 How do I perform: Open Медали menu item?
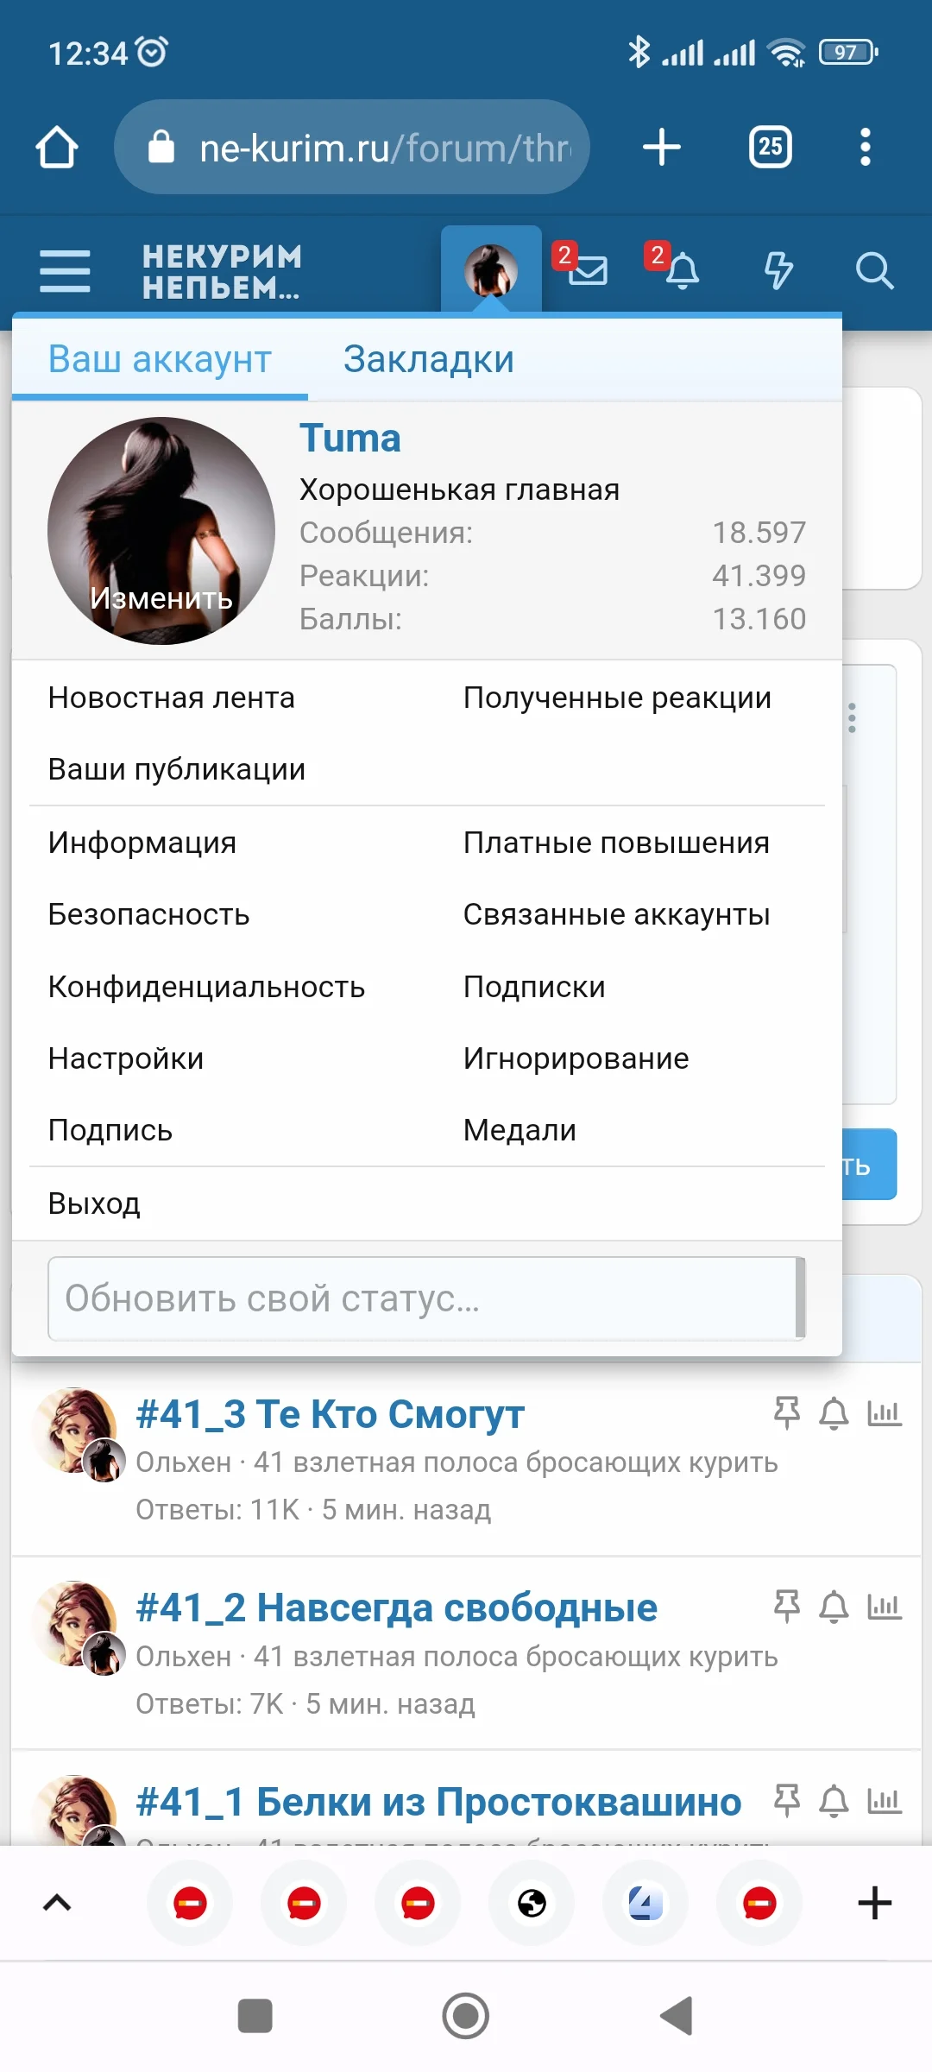tap(520, 1130)
